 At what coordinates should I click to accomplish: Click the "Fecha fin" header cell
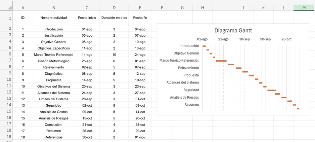coord(140,18)
